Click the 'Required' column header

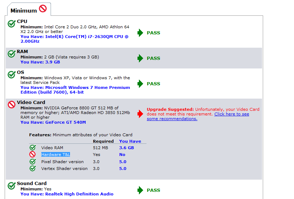103,141
